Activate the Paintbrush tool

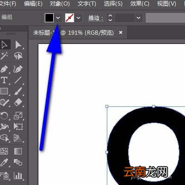coord(18,91)
